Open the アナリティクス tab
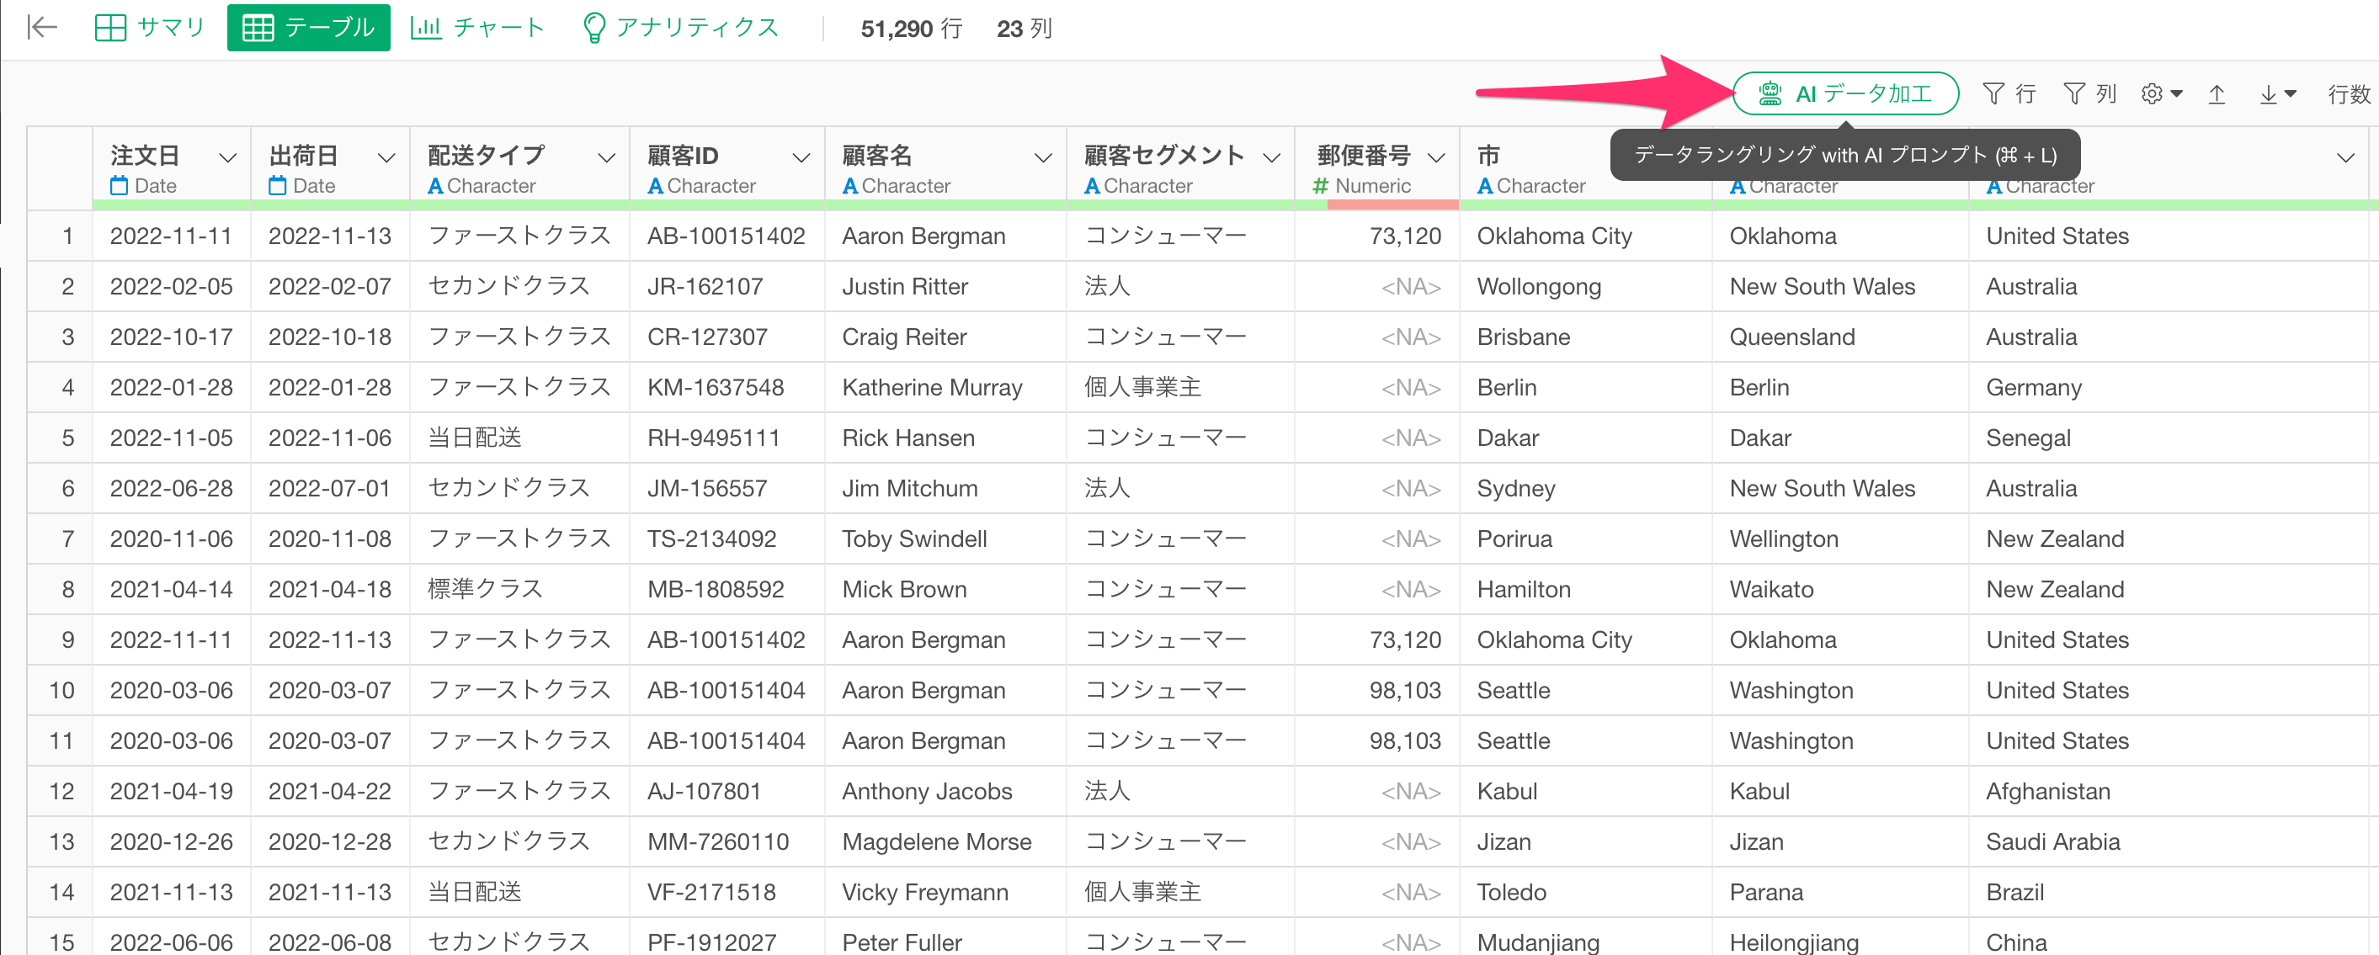The height and width of the screenshot is (955, 2379). click(681, 28)
